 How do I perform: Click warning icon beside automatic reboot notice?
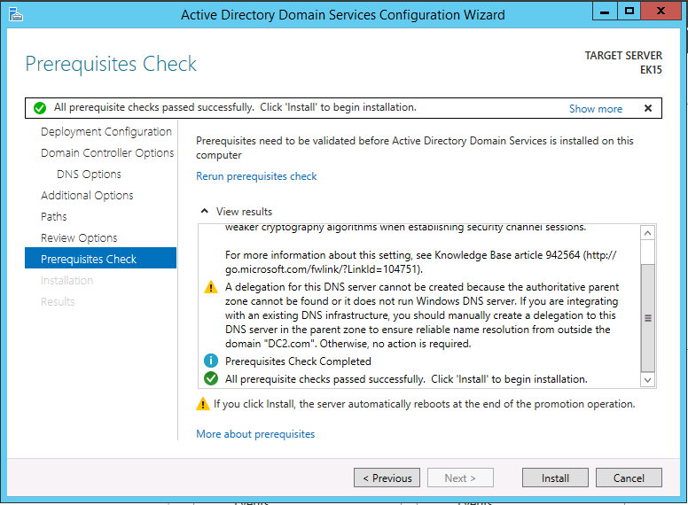(203, 404)
